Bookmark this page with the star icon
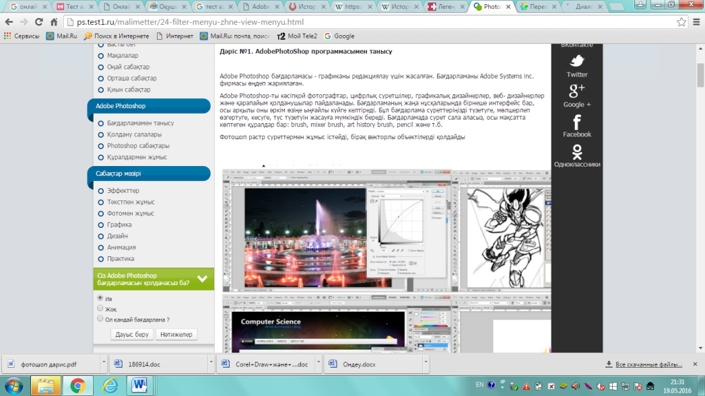This screenshot has width=705, height=396. click(x=681, y=22)
